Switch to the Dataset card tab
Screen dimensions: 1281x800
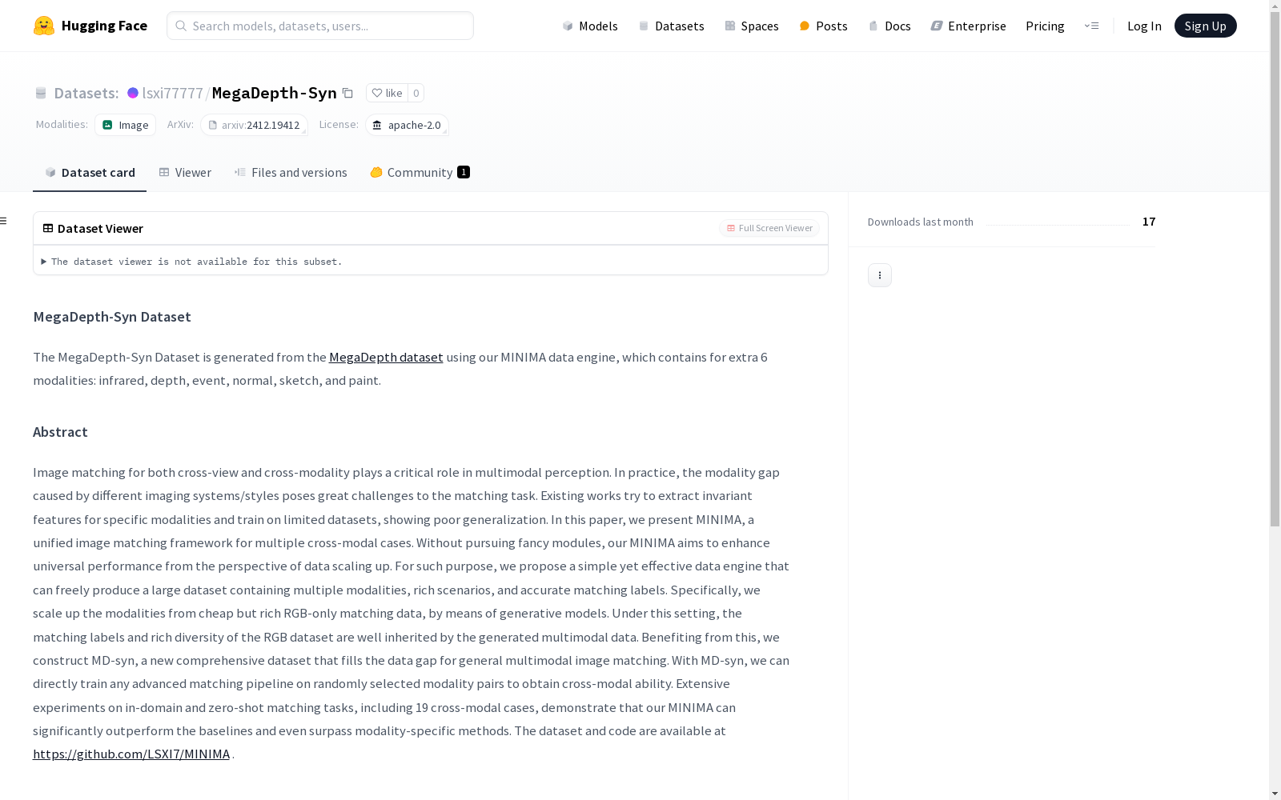click(90, 173)
